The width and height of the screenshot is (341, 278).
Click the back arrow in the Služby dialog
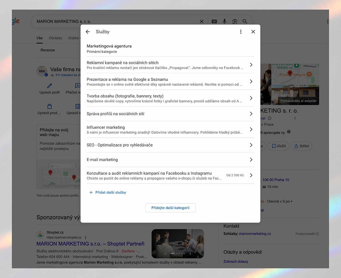[88, 31]
